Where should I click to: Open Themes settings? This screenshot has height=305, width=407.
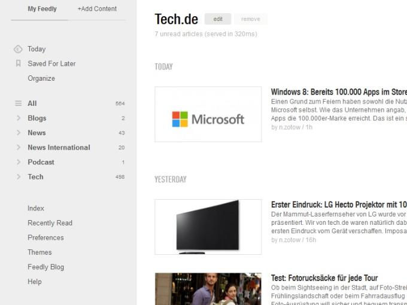(x=40, y=252)
